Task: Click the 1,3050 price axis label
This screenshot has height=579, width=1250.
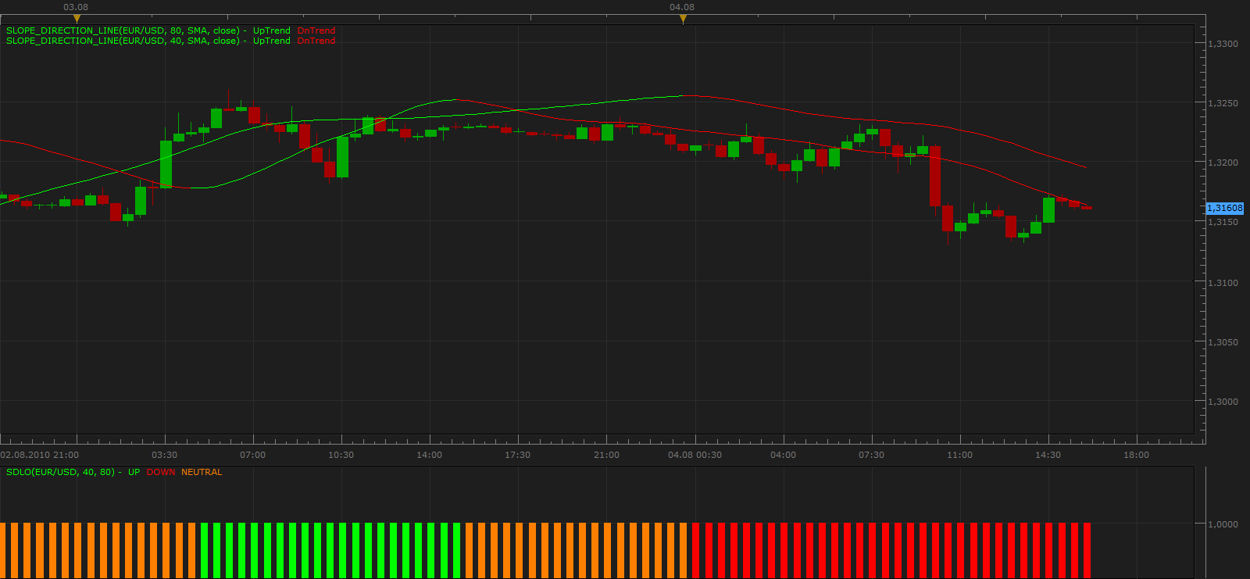Action: pyautogui.click(x=1223, y=342)
